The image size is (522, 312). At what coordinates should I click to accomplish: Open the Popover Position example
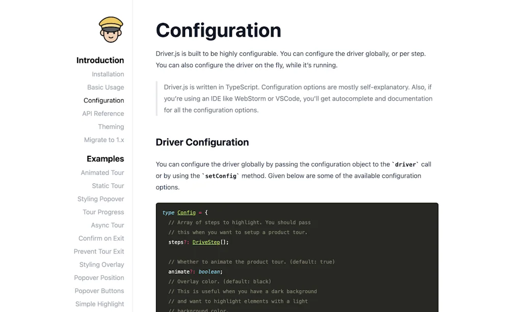99,277
